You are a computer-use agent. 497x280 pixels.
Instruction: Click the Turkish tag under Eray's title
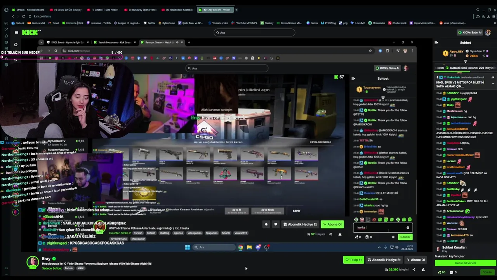pyautogui.click(x=69, y=268)
